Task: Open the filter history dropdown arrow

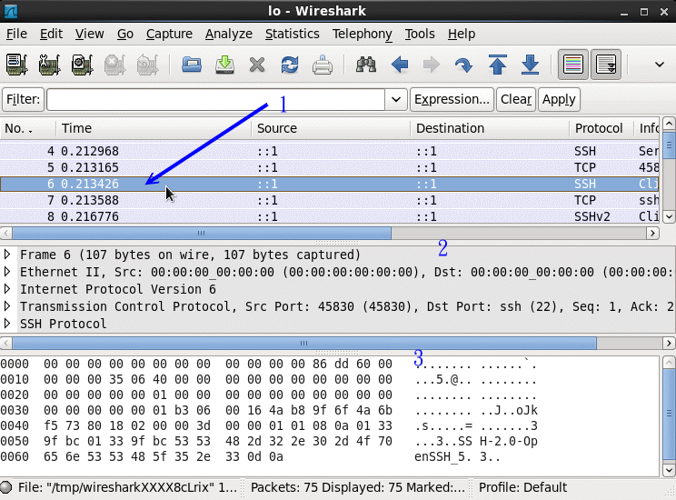Action: (x=395, y=99)
